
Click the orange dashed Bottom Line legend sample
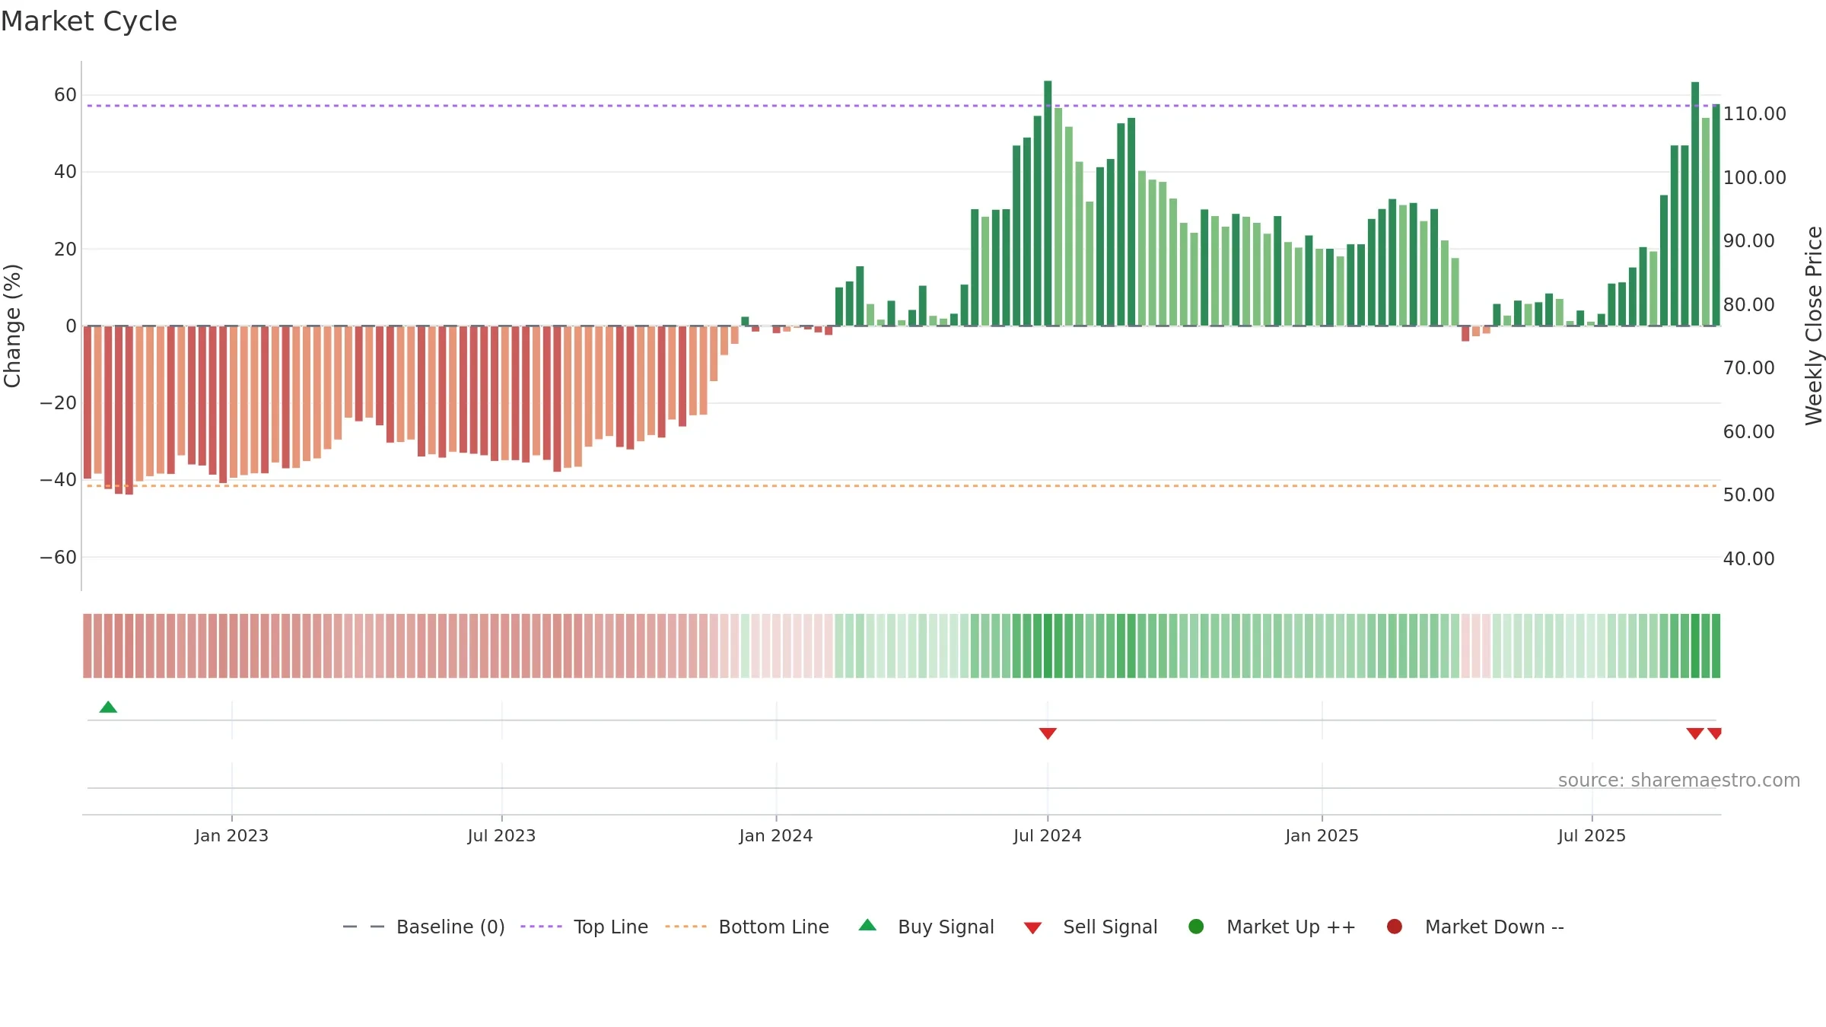point(686,927)
